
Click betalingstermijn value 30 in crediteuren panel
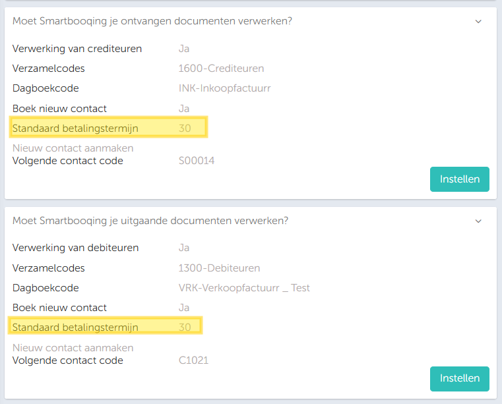[185, 128]
